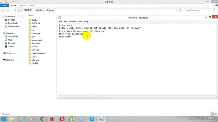Switch to Explorer's Home ribbon tab
Viewport: 218px width, 122px height.
(x=14, y=6)
